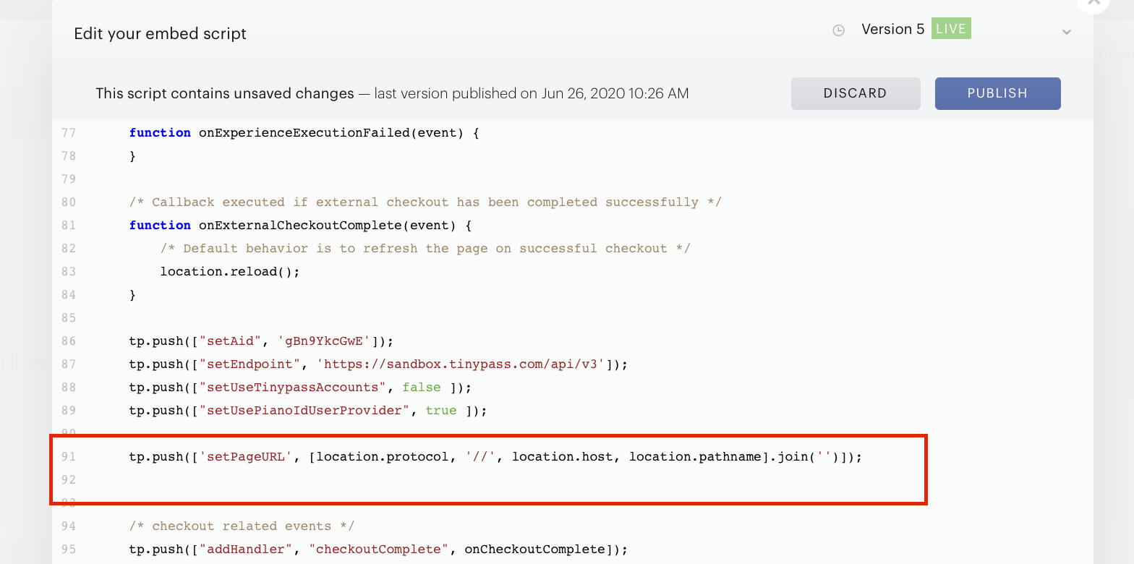Select line number 83 in the gutter
The image size is (1134, 564).
(x=68, y=272)
